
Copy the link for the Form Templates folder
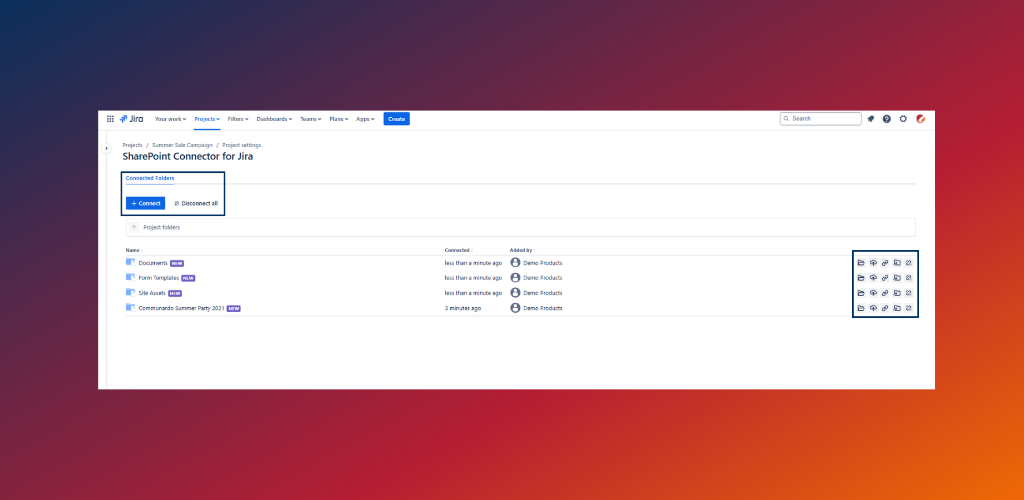coord(885,278)
